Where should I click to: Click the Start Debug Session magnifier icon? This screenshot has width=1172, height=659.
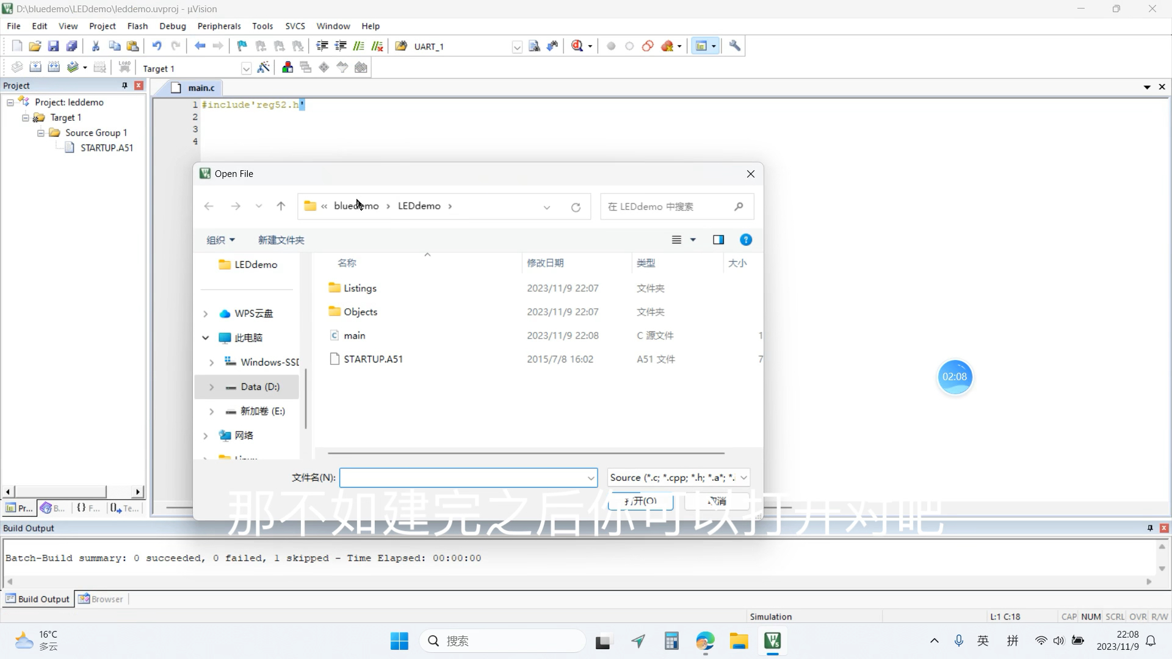577,46
